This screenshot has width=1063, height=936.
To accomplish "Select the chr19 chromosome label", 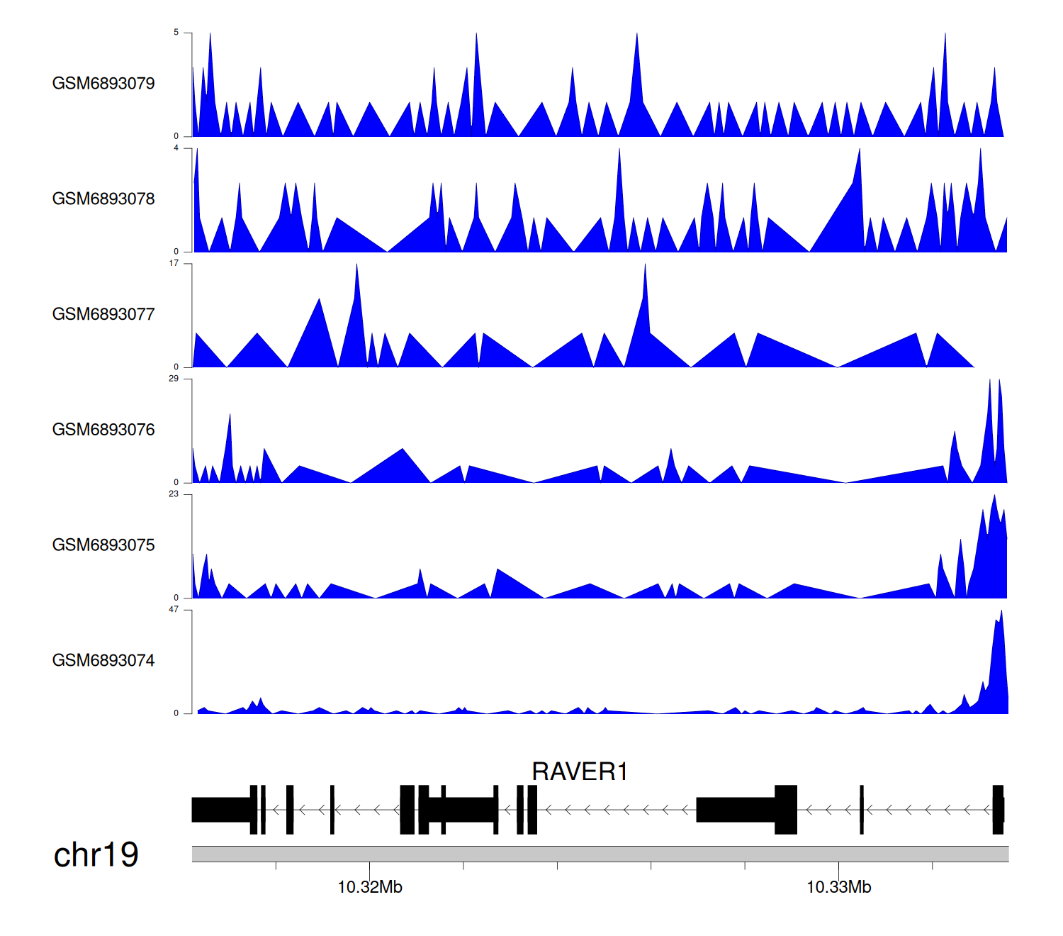I will (96, 854).
